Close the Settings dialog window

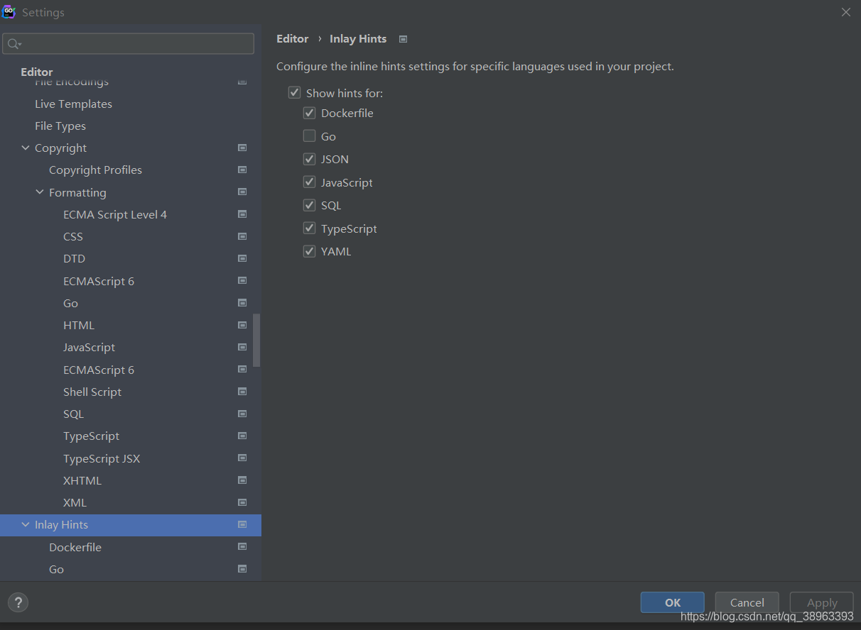point(845,12)
